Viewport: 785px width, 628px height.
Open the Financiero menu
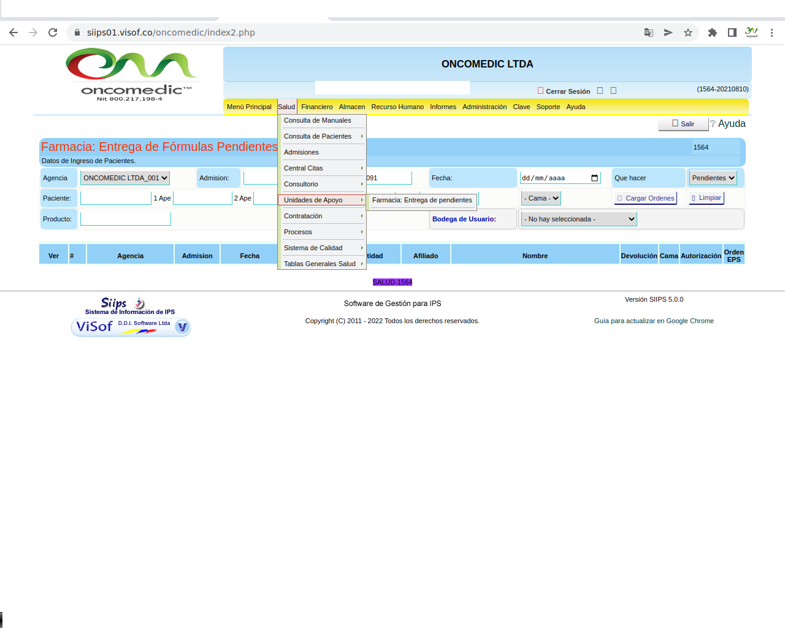coord(316,107)
